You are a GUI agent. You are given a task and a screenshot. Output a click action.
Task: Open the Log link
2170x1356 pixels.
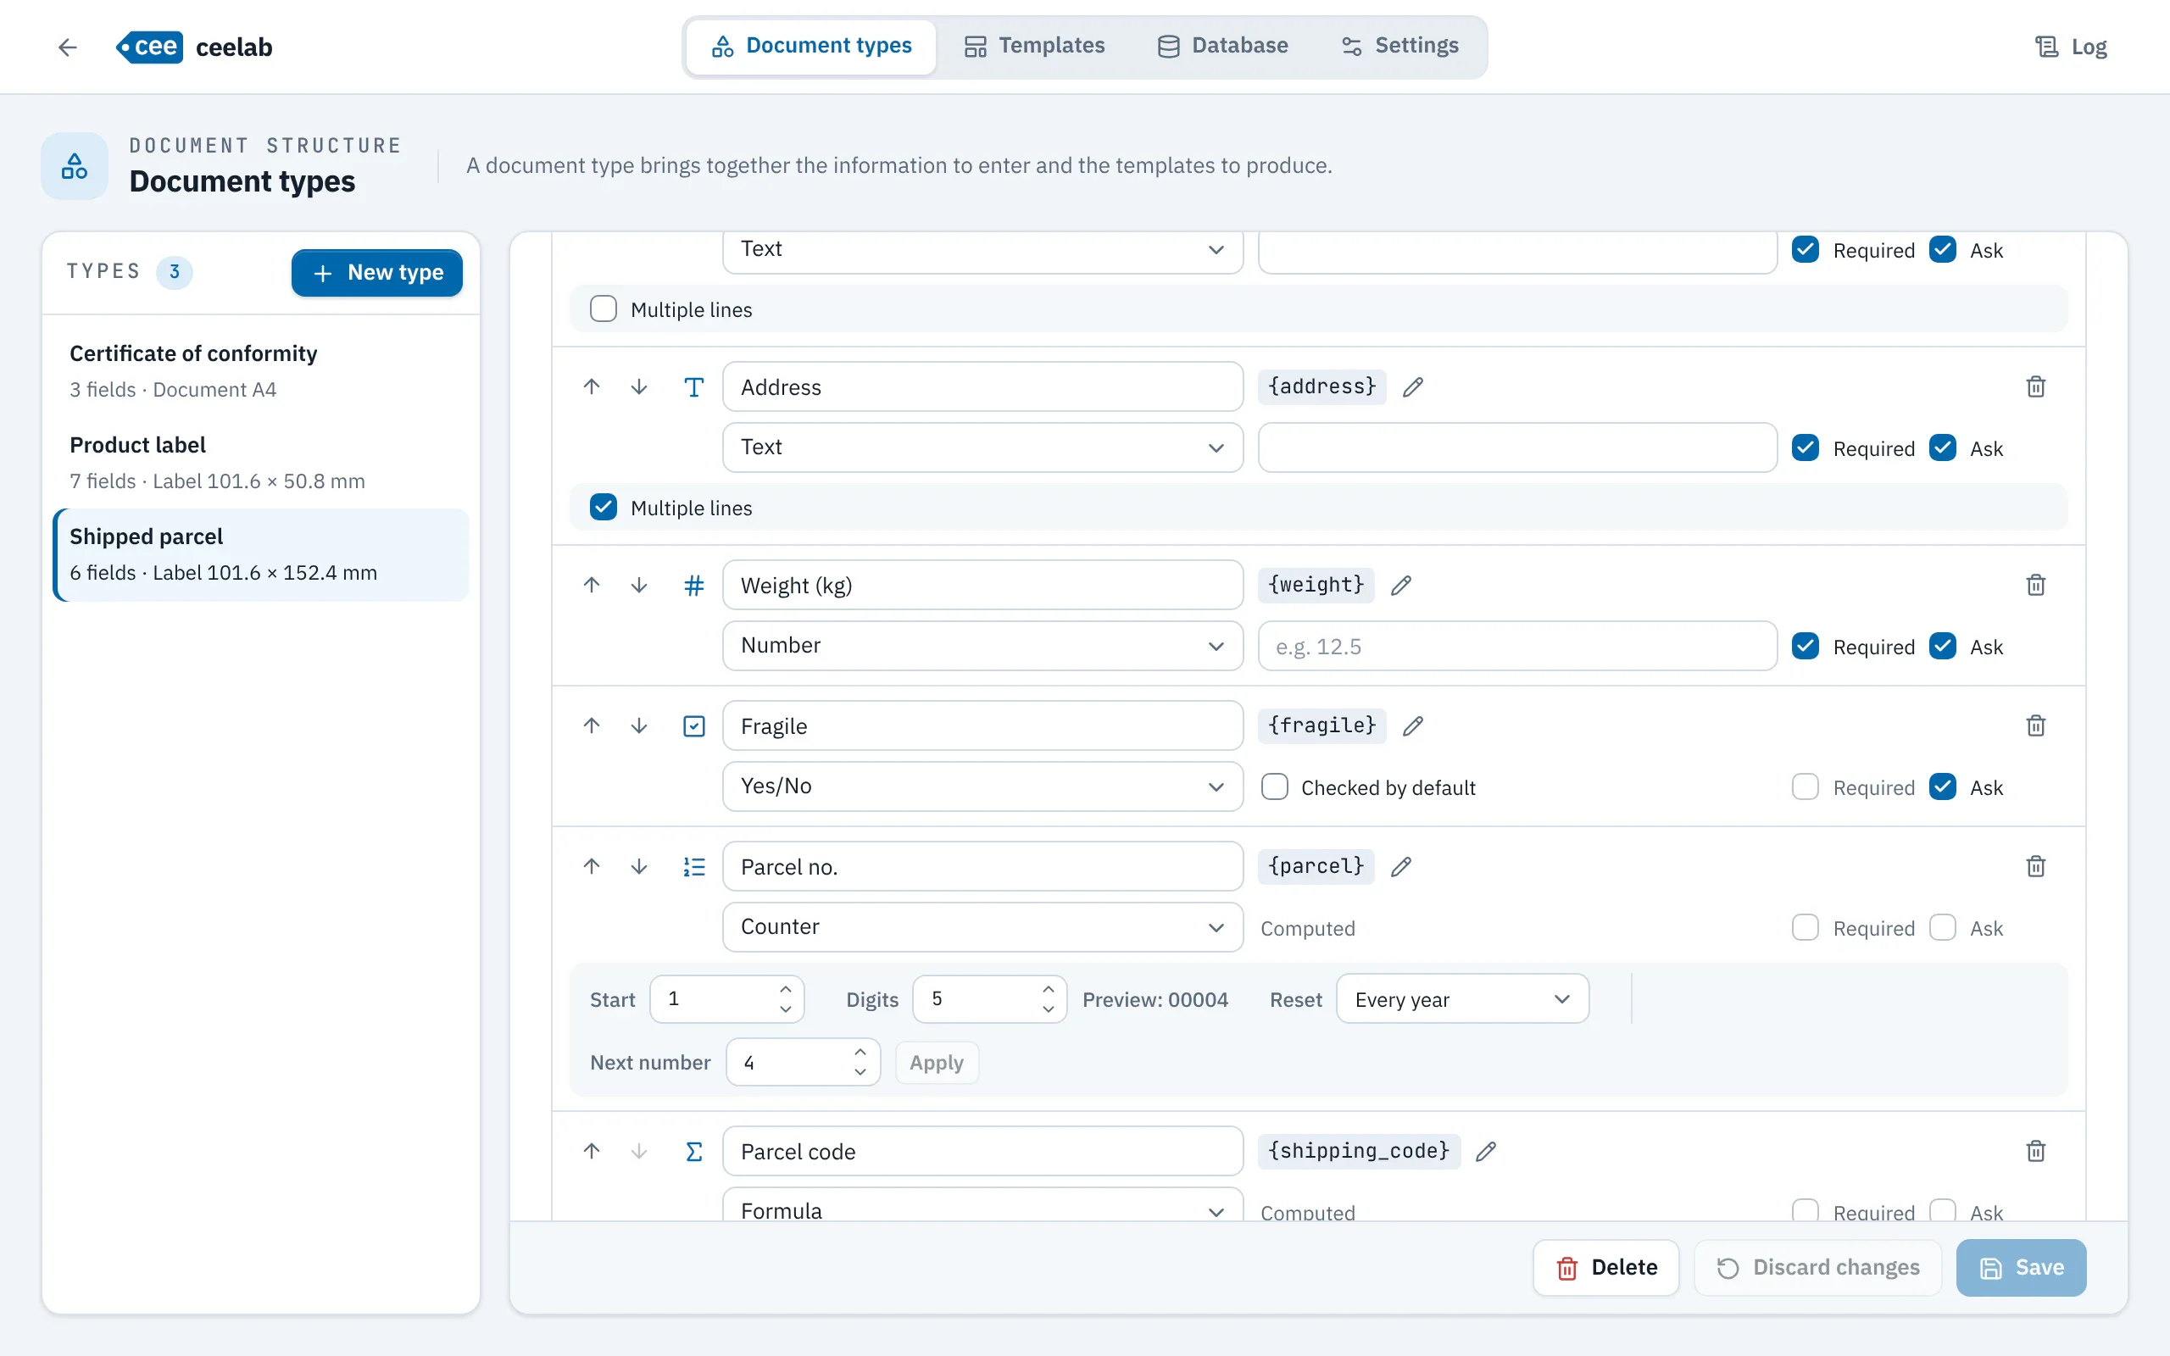tap(2071, 47)
